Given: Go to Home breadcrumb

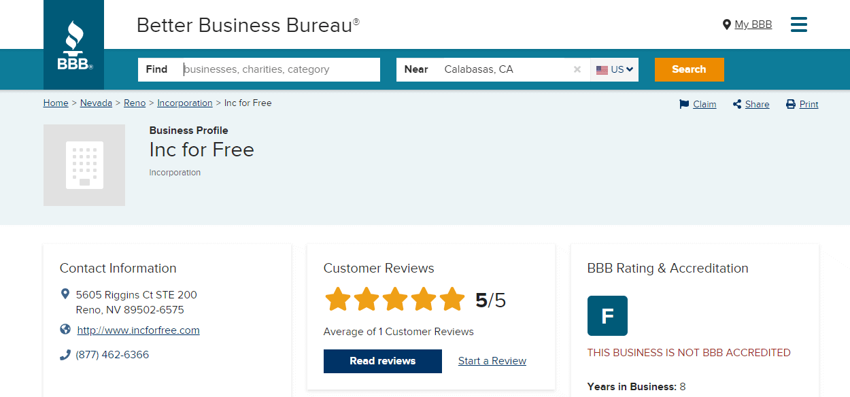Looking at the screenshot, I should 56,103.
